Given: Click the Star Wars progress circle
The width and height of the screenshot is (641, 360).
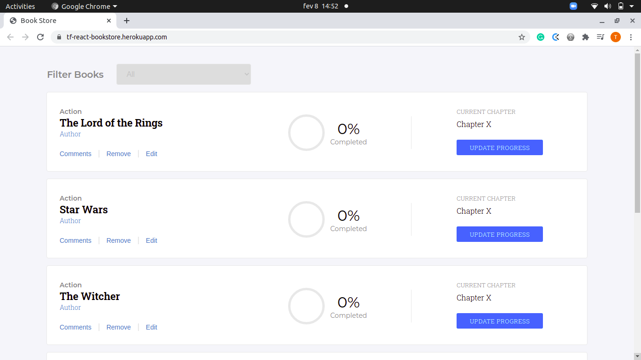Looking at the screenshot, I should click(x=306, y=219).
